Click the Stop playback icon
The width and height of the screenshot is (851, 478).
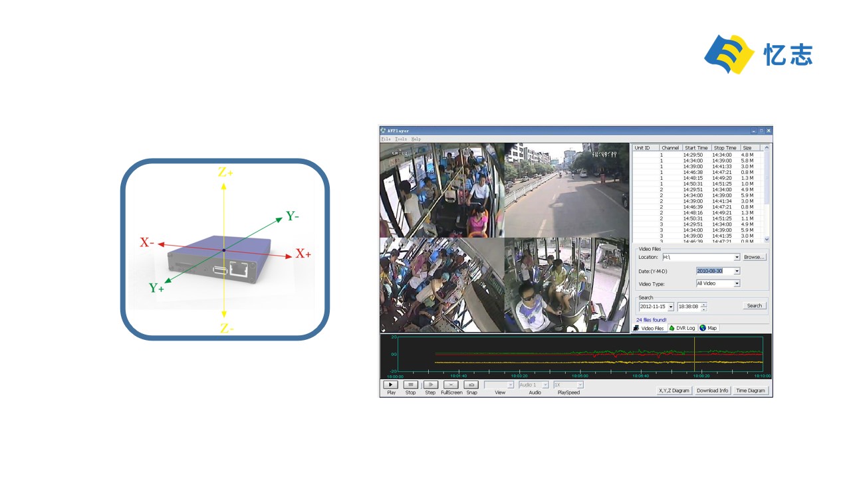411,385
